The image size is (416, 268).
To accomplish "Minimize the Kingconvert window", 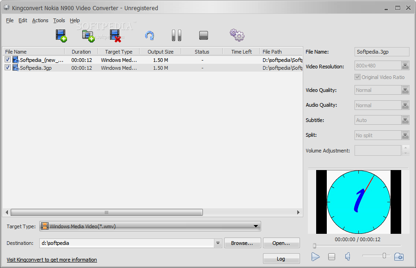I will tap(386, 8).
